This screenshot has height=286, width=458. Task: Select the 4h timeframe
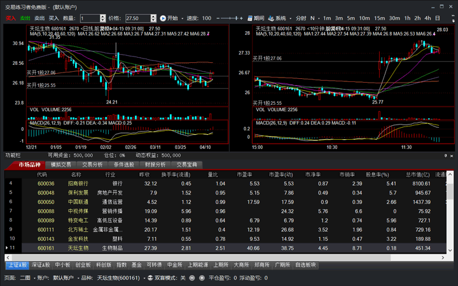[x=427, y=18]
